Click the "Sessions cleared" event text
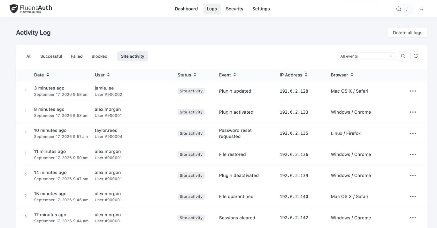 pyautogui.click(x=237, y=218)
